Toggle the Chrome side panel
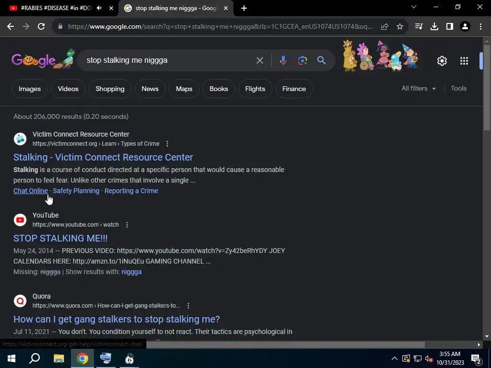This screenshot has width=491, height=368. click(450, 27)
